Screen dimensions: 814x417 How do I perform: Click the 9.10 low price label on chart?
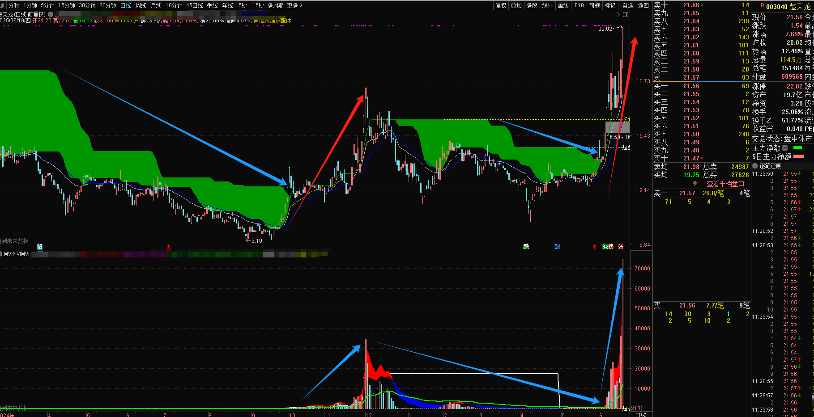point(257,240)
